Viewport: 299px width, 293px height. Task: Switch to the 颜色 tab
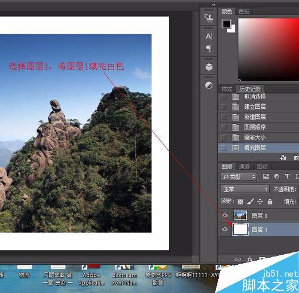[x=227, y=11]
